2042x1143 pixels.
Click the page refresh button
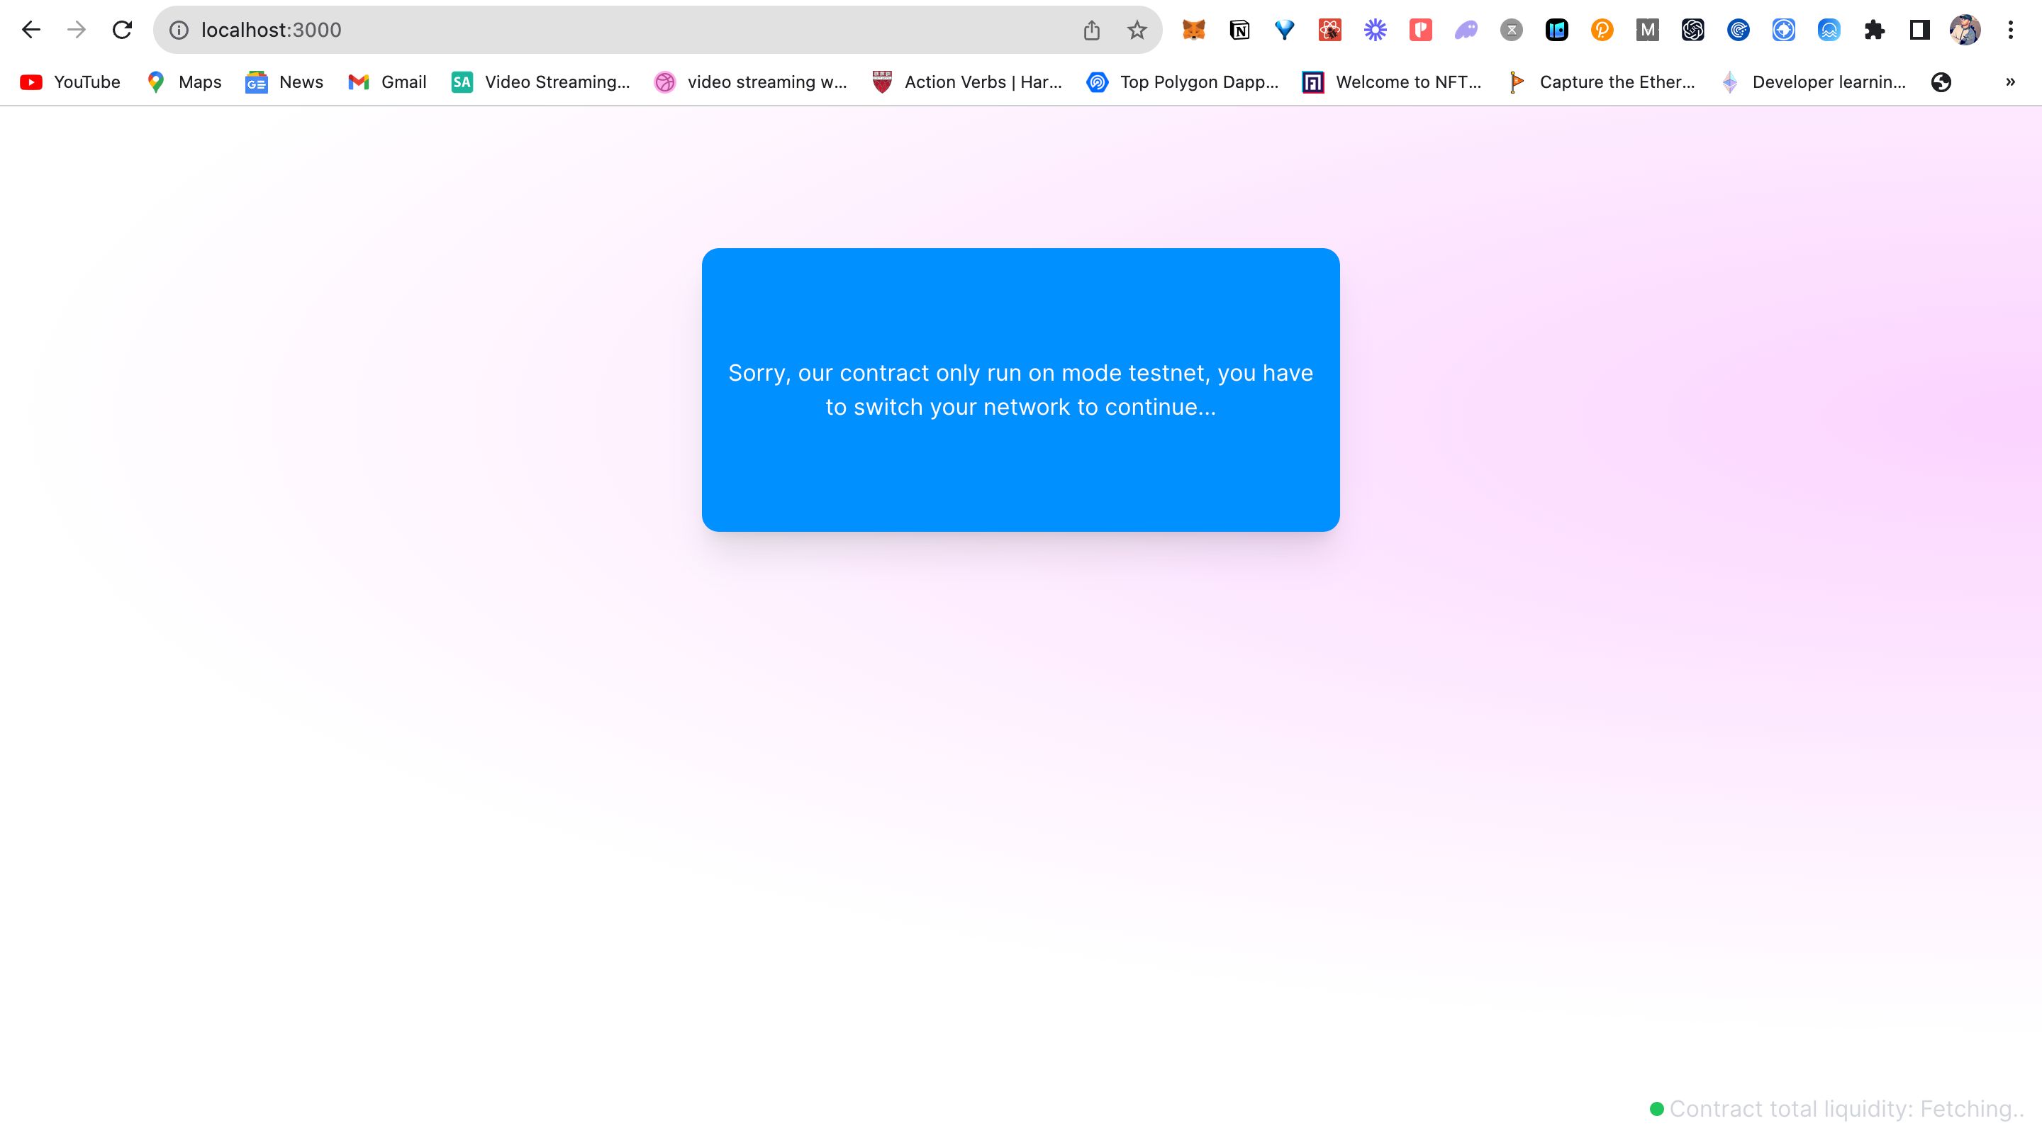(x=123, y=30)
